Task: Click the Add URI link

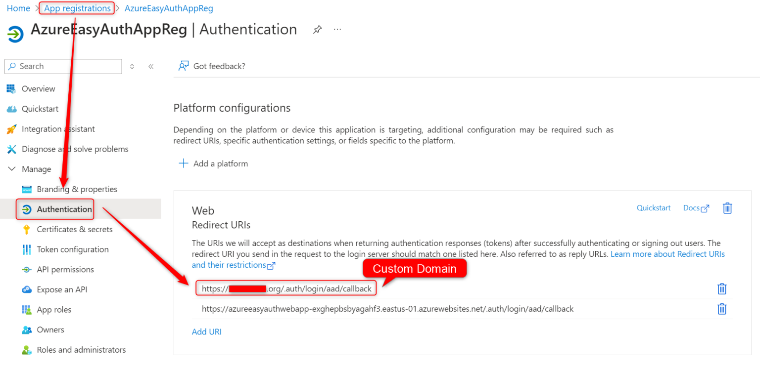Action: [x=206, y=331]
